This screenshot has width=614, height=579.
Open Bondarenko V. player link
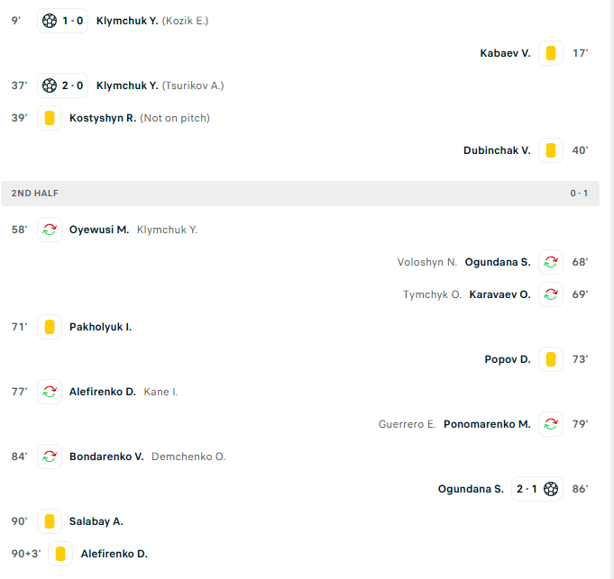click(x=106, y=457)
